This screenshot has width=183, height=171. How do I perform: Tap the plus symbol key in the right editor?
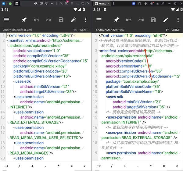(124, 166)
